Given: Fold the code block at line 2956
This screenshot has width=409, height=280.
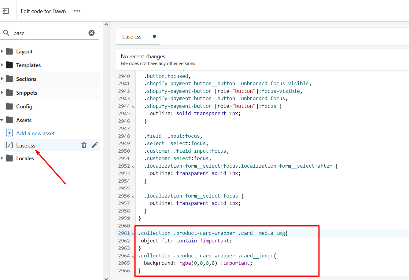Looking at the screenshot, I should click(133, 196).
